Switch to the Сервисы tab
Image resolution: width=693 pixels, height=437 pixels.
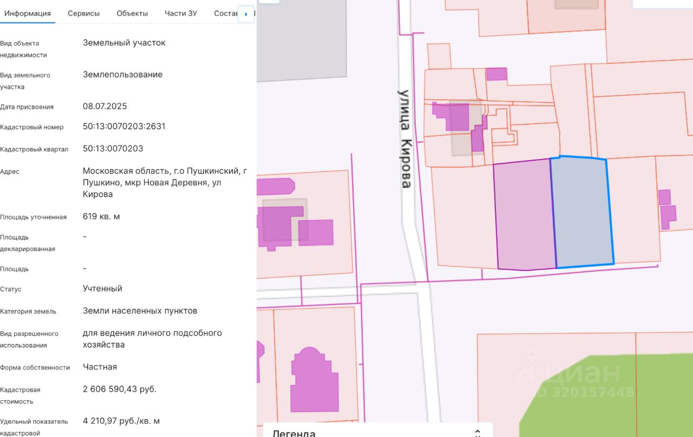point(83,14)
